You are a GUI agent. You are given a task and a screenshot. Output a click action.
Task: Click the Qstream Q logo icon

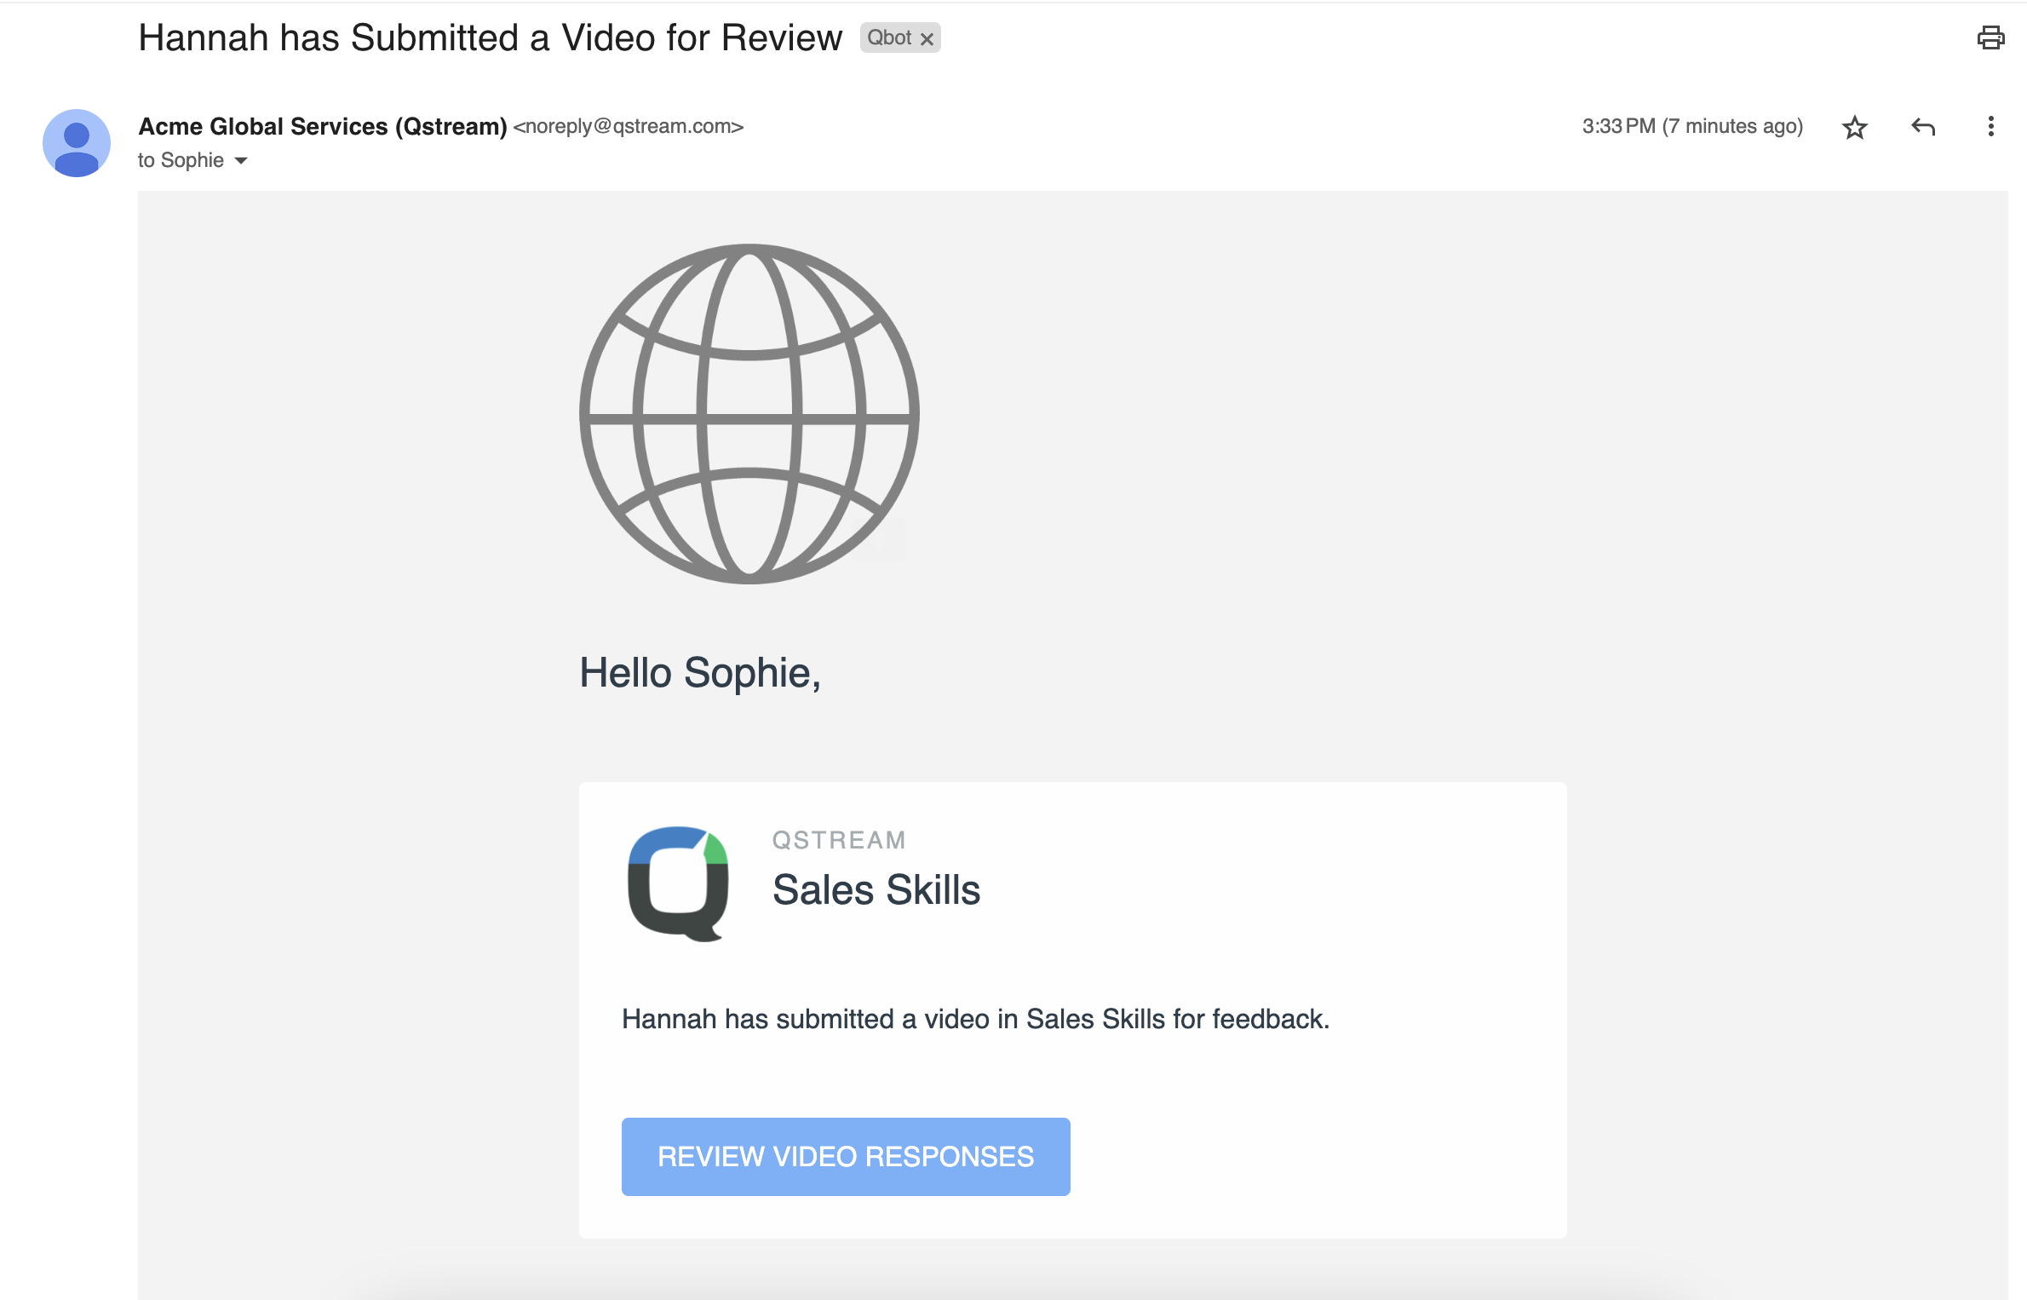678,883
